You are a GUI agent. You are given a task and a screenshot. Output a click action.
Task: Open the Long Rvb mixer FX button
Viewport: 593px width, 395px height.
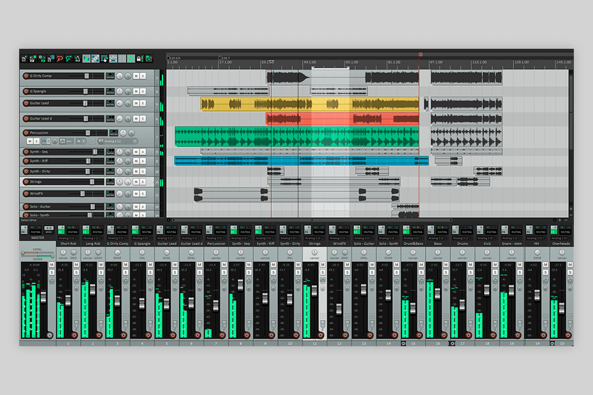pyautogui.click(x=86, y=230)
